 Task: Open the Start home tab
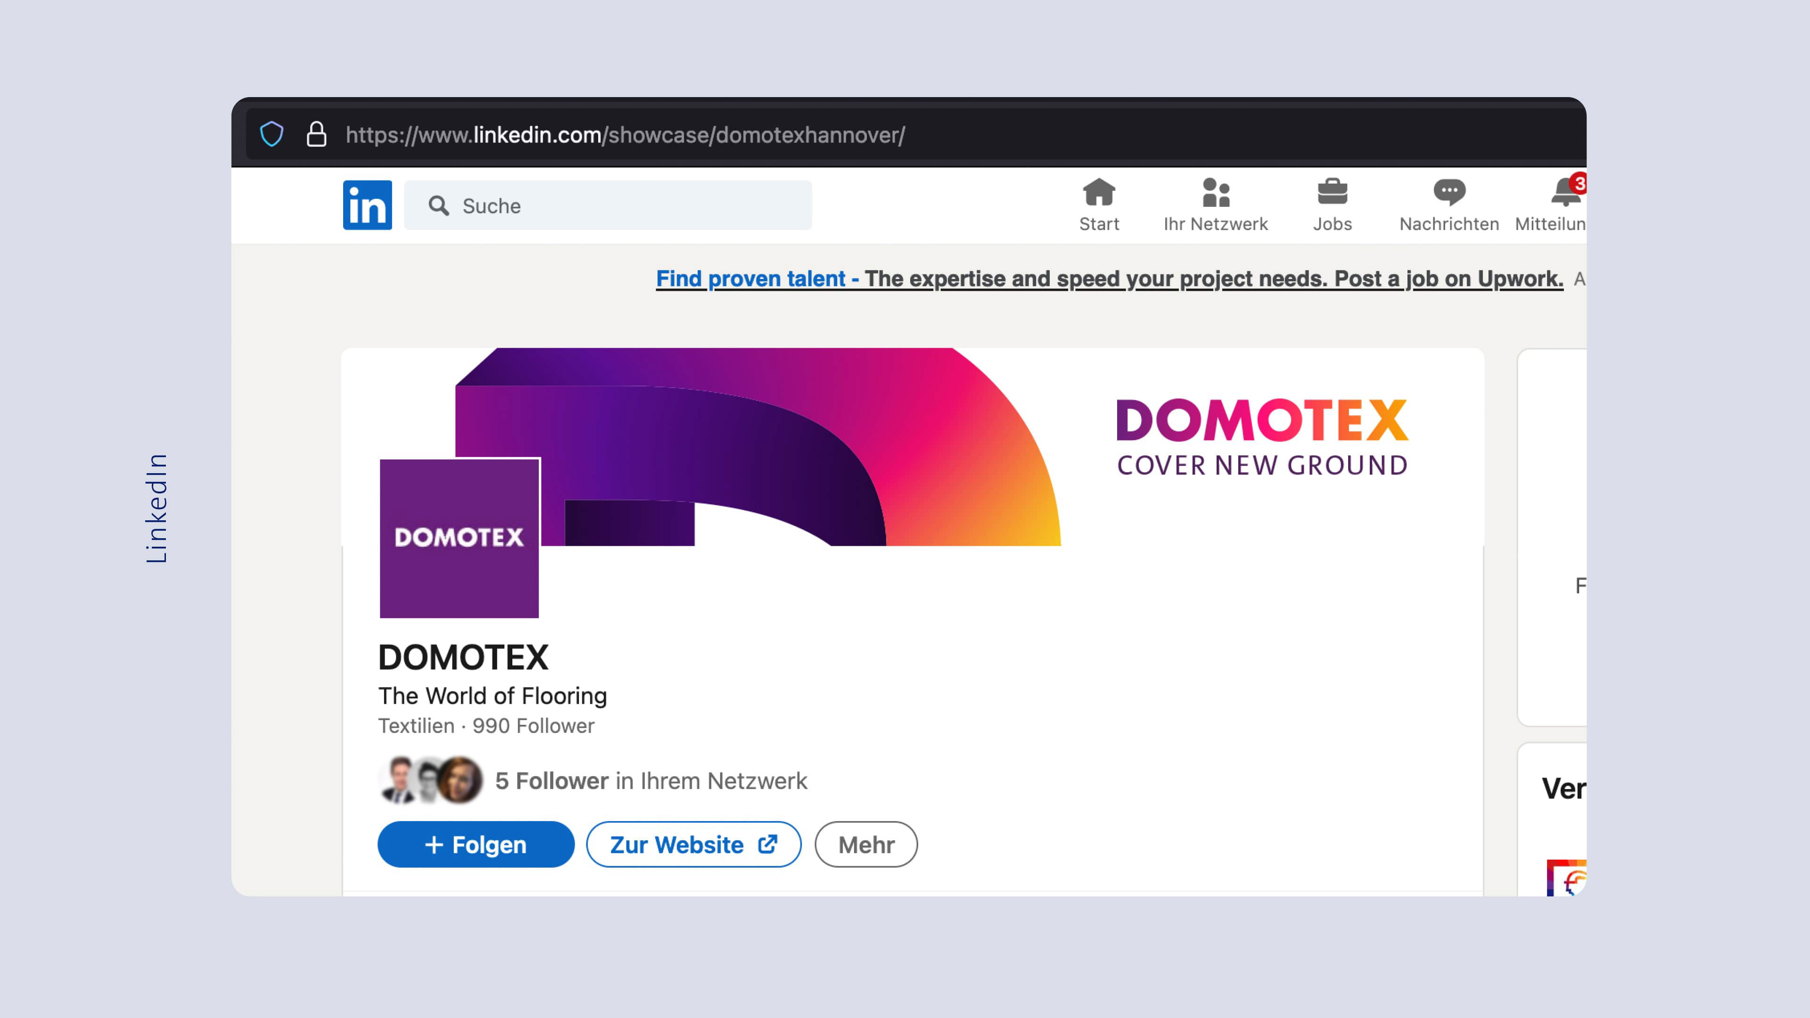(x=1099, y=205)
